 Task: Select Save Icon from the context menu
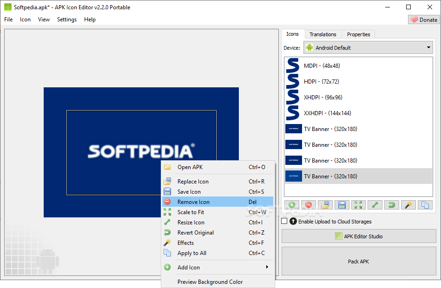[x=217, y=191]
